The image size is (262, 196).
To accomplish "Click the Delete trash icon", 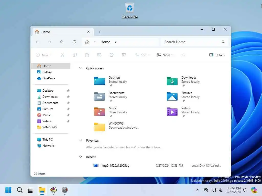I will click(124, 55).
